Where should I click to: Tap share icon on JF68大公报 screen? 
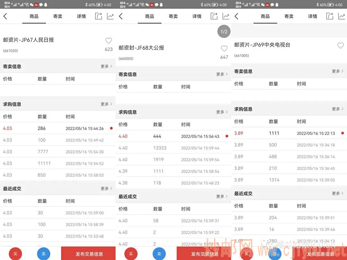pyautogui.click(x=214, y=16)
